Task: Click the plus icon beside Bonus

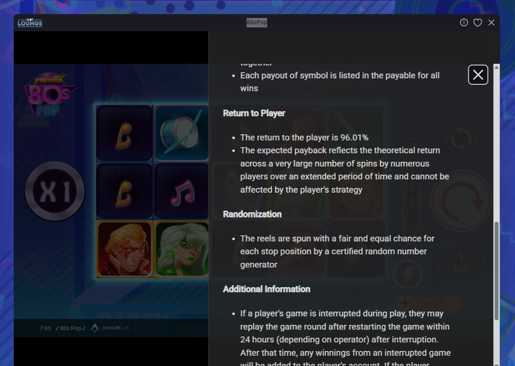Action: [405, 303]
